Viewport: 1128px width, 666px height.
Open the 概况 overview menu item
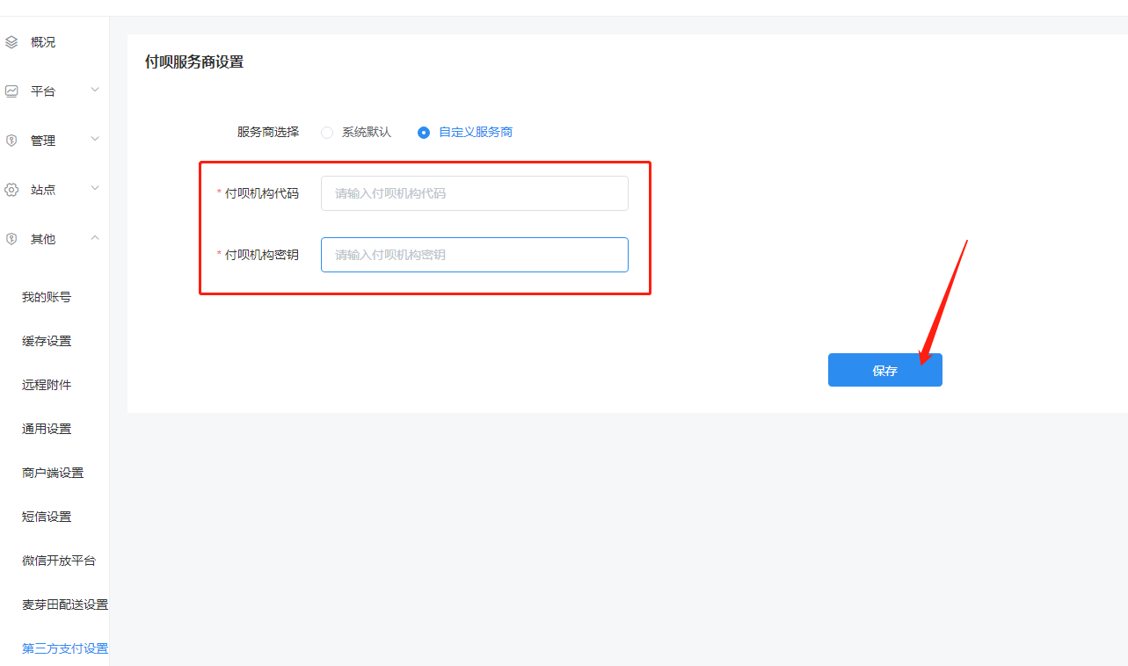(43, 42)
